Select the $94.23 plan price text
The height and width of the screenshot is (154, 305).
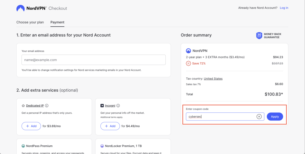tap(278, 57)
